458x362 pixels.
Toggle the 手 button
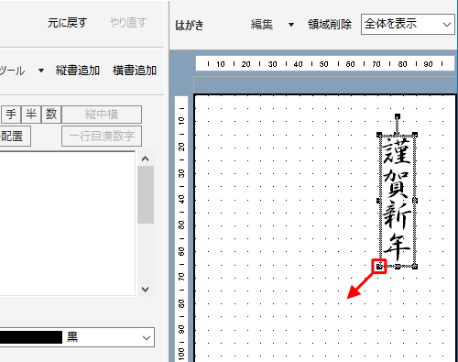[x=11, y=115]
